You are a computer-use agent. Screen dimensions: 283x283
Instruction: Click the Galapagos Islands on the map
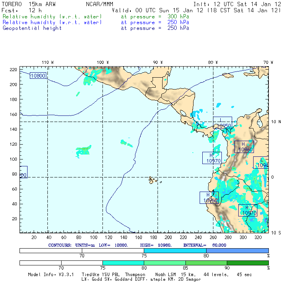(153, 180)
